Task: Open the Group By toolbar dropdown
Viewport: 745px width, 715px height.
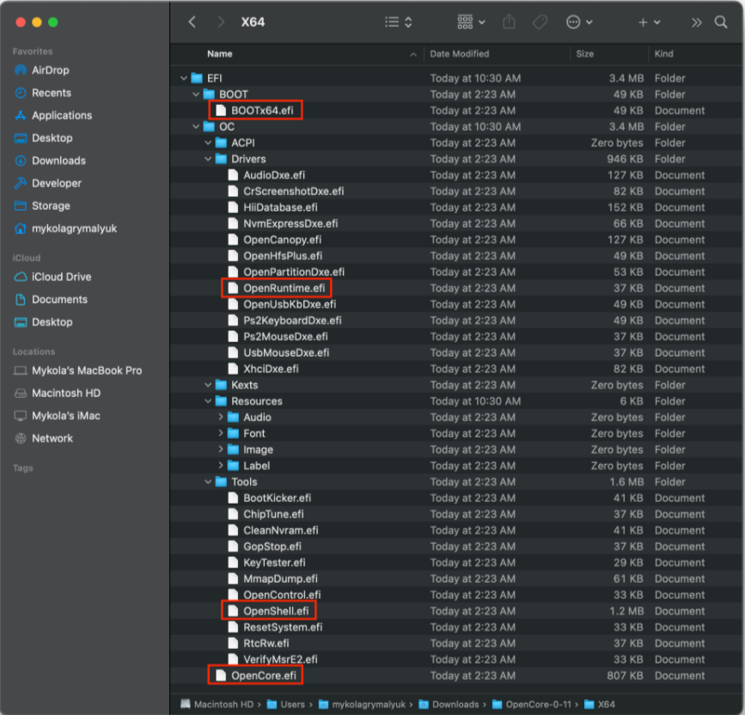Action: point(471,22)
